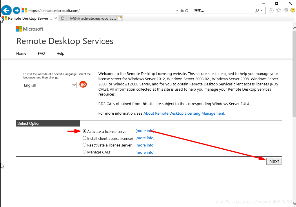Click the search magnifier icon
Screen dimensions: 296x207
click(257, 11)
